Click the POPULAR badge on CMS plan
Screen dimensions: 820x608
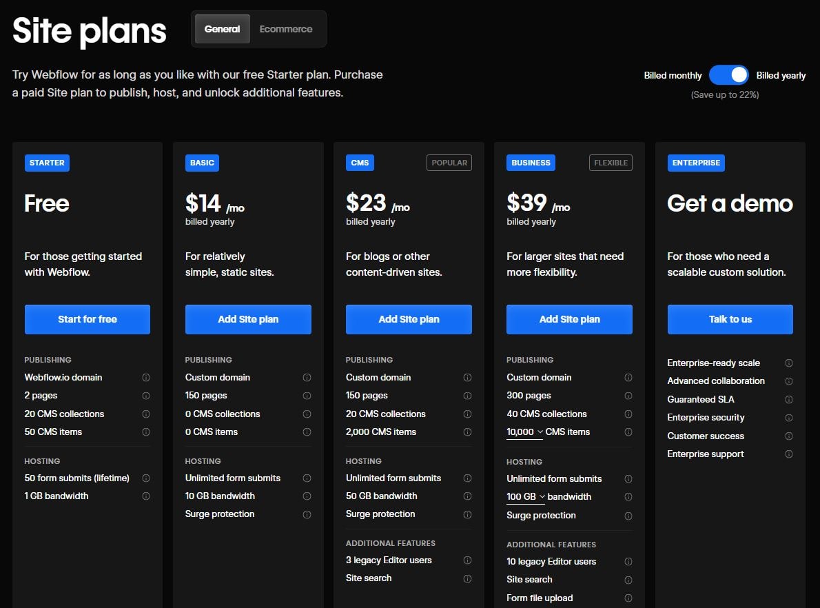tap(449, 163)
